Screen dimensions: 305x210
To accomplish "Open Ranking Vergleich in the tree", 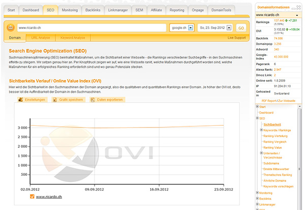I will pos(275,142).
